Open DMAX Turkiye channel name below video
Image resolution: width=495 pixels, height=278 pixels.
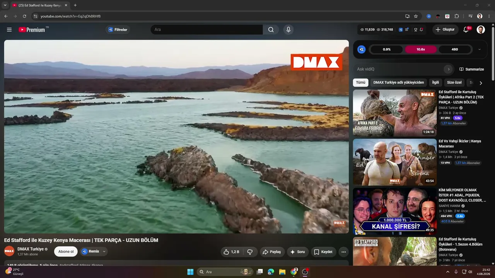(x=31, y=249)
